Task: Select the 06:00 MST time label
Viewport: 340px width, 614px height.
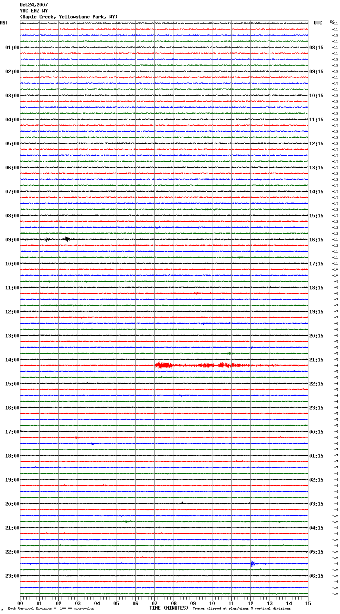Action: (12, 168)
